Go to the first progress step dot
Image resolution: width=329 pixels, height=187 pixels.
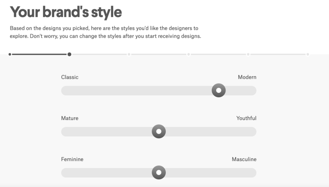coord(10,54)
